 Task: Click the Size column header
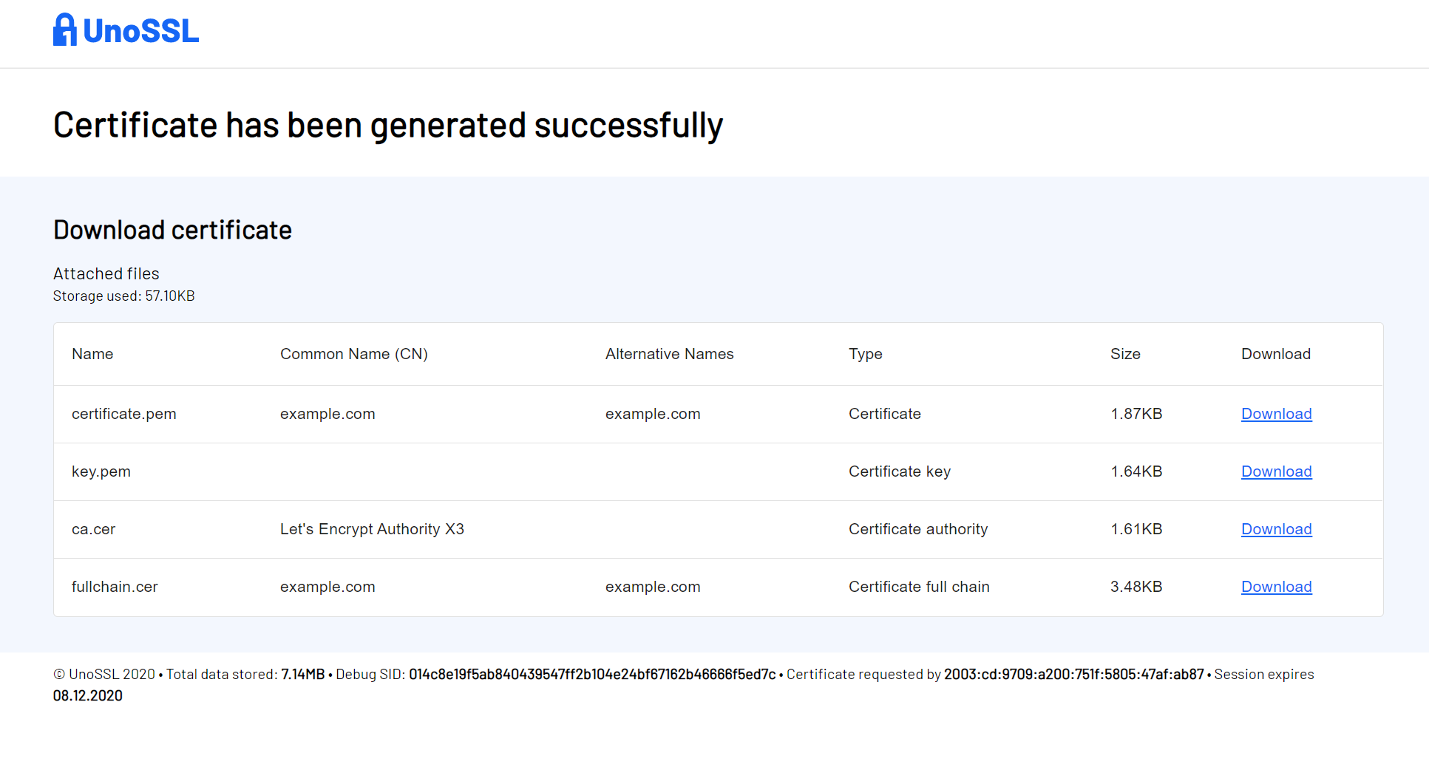point(1124,354)
